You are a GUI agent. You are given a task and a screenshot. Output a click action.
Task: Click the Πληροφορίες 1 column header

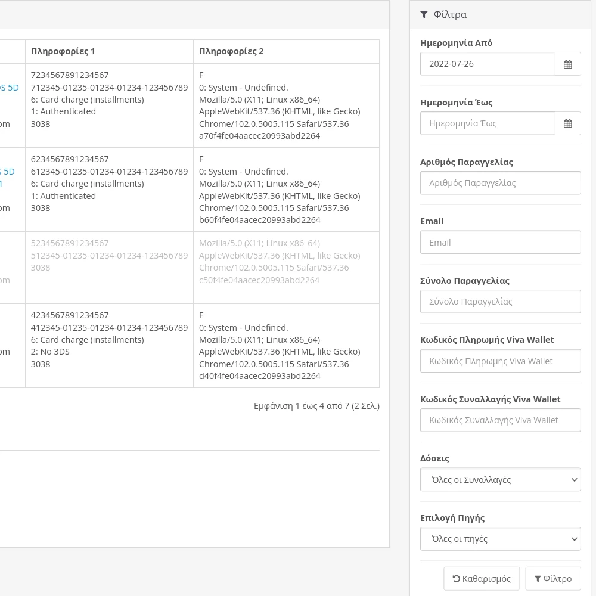pos(63,51)
